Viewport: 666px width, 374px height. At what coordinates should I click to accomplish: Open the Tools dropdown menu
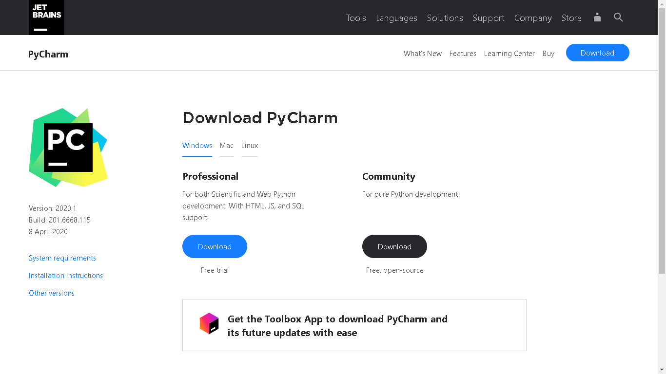[x=356, y=18]
